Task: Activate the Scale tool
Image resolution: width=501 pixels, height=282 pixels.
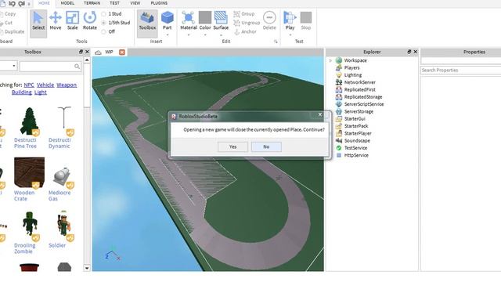Action: (x=73, y=21)
